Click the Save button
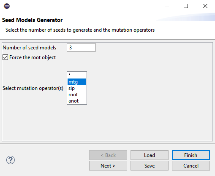Image resolution: width=215 pixels, height=176 pixels. pos(150,166)
